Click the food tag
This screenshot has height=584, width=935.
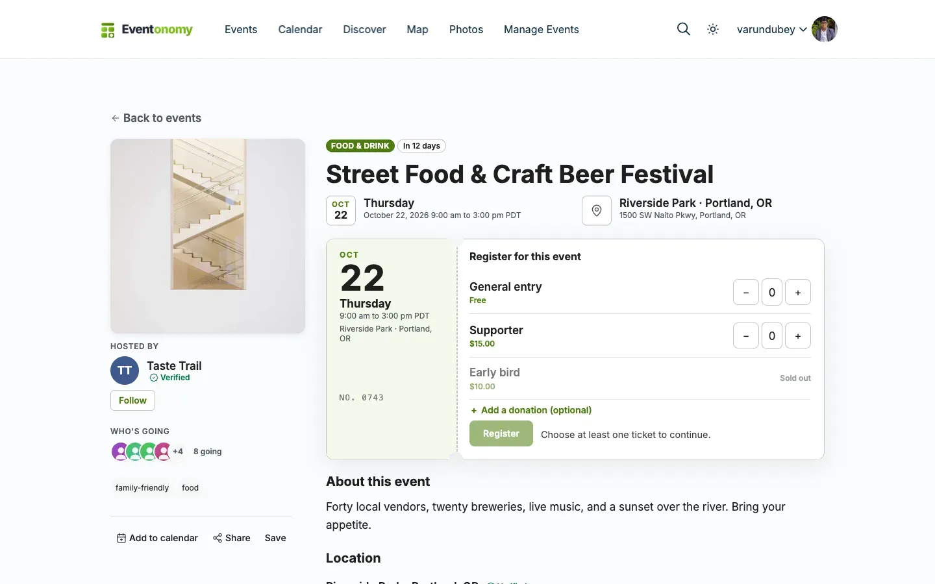tap(190, 488)
